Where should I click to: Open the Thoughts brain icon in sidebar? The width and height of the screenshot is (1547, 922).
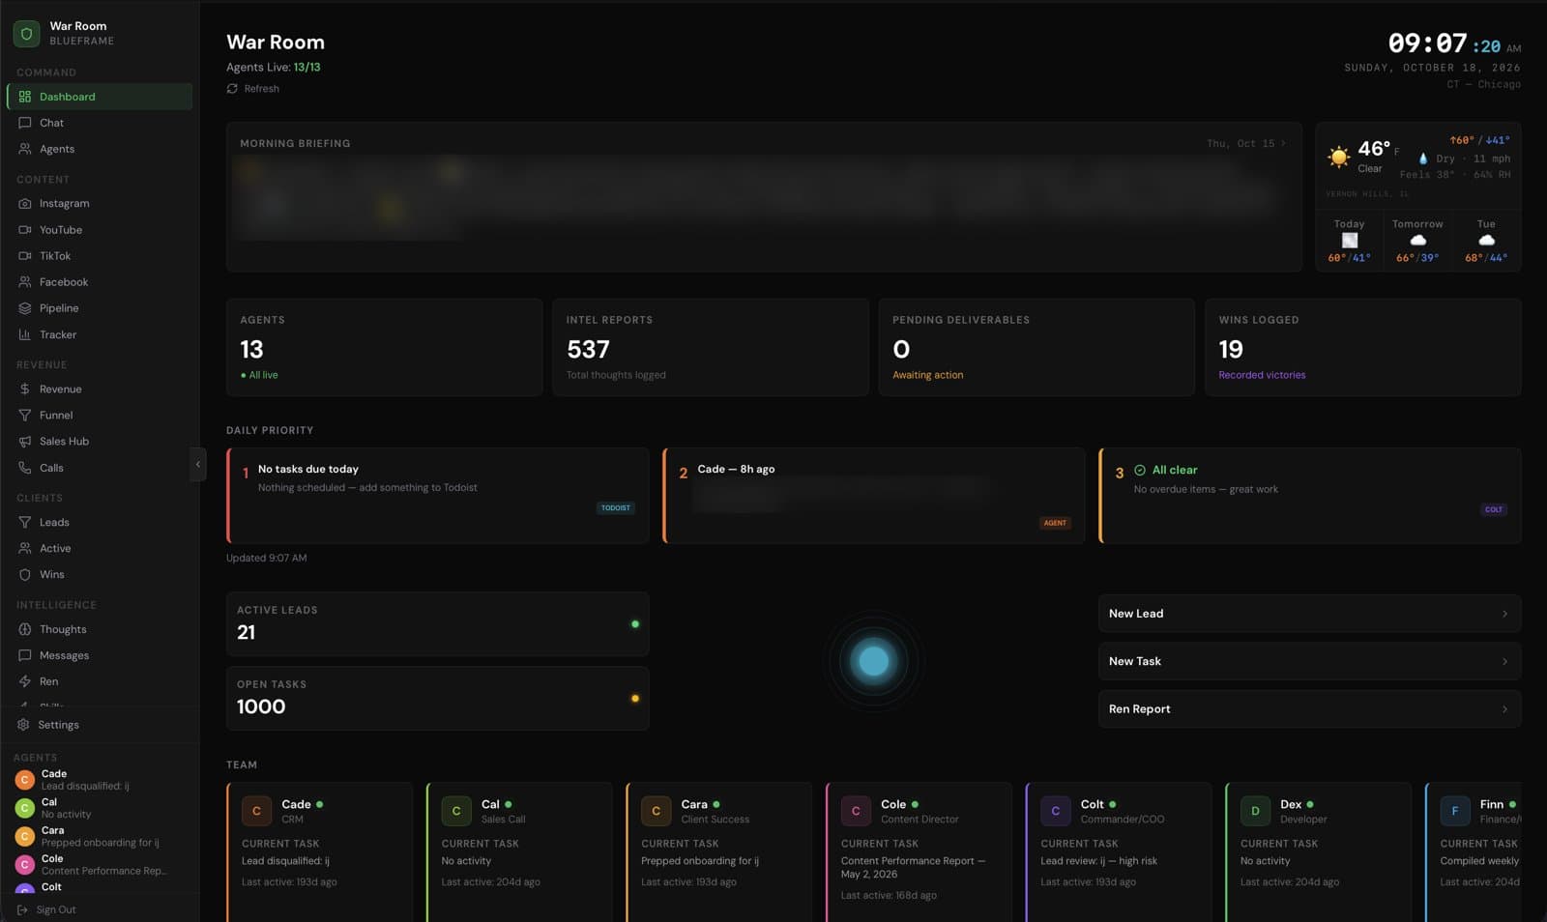click(x=25, y=629)
